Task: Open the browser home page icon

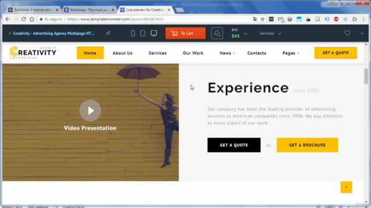Action: [x=32, y=19]
